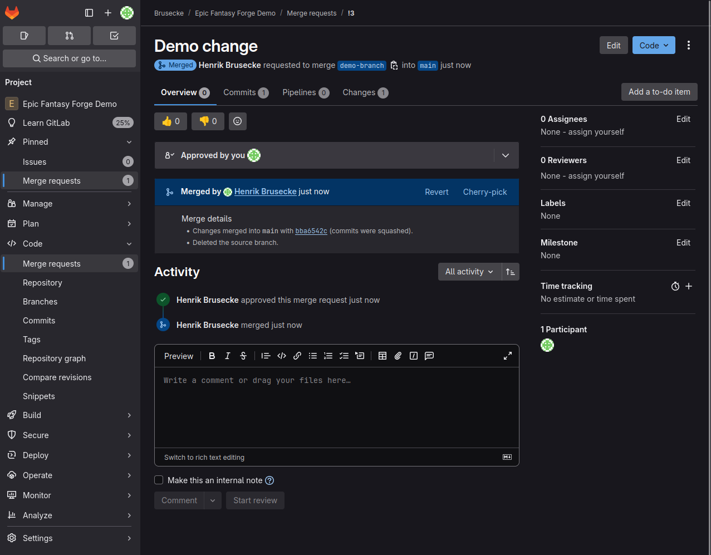The height and width of the screenshot is (555, 711).
Task: Switch to the Pipelines tab
Action: [306, 92]
